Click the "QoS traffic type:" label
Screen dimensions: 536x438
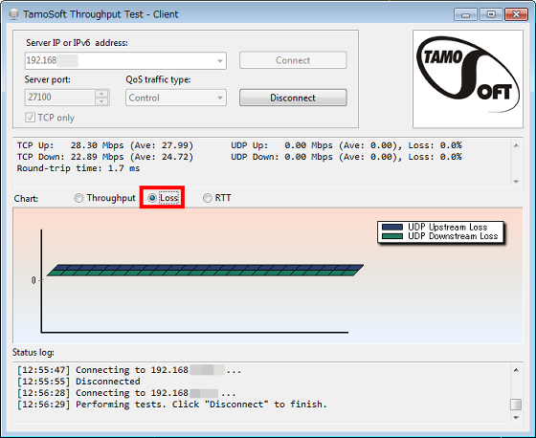[158, 79]
